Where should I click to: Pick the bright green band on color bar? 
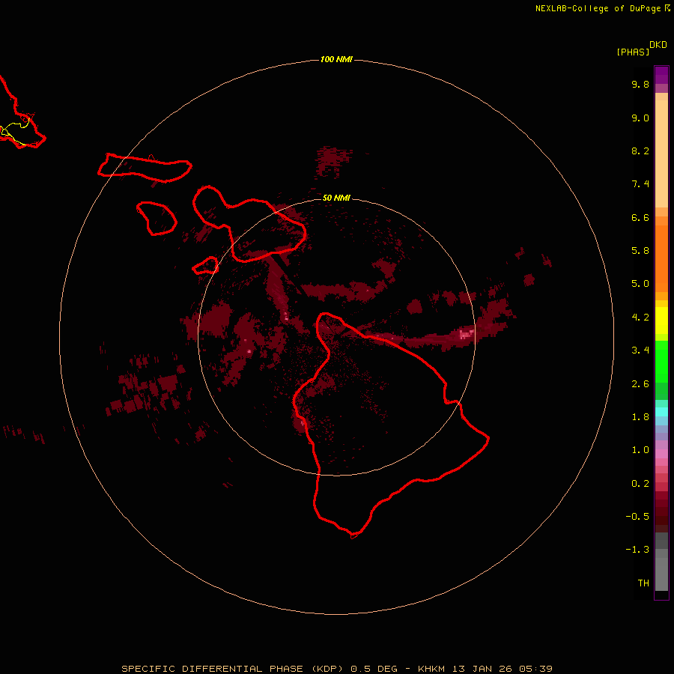click(x=661, y=362)
